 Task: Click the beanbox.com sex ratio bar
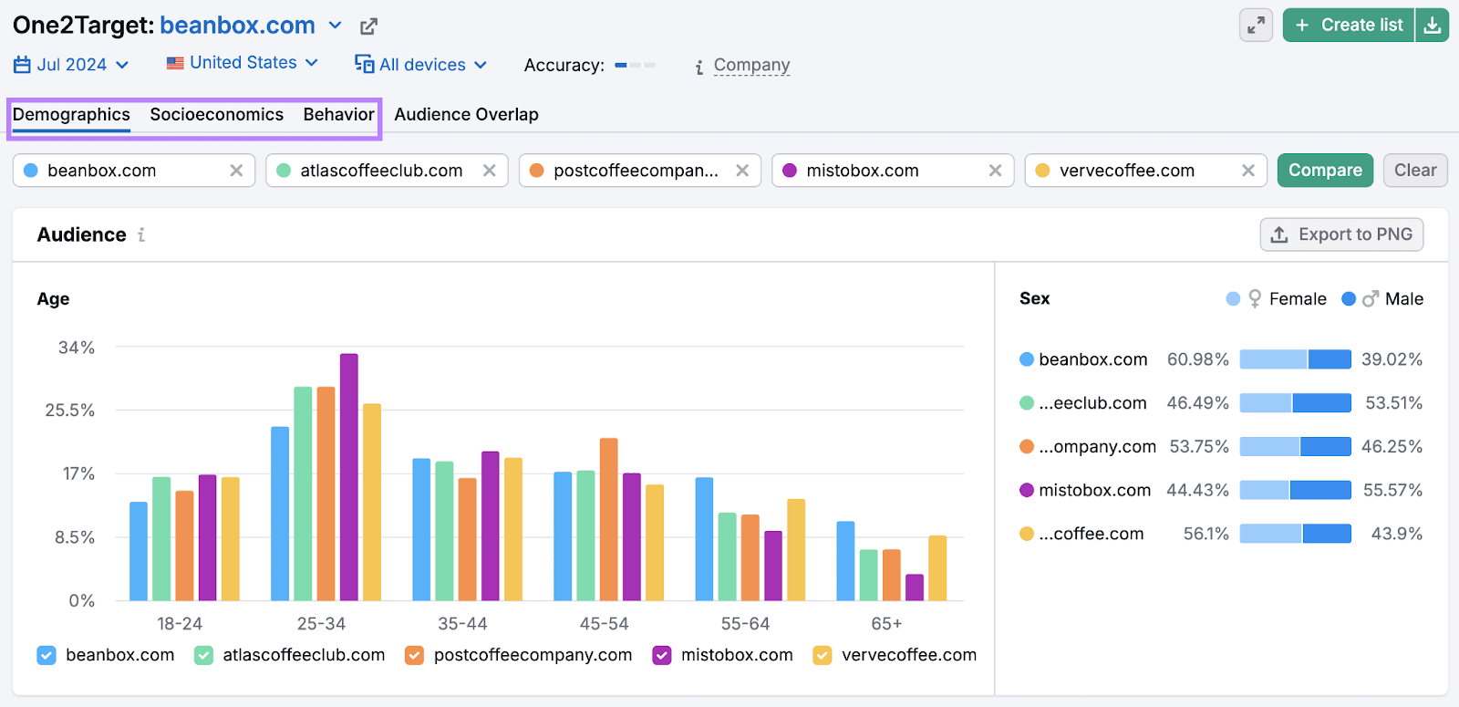coord(1295,359)
